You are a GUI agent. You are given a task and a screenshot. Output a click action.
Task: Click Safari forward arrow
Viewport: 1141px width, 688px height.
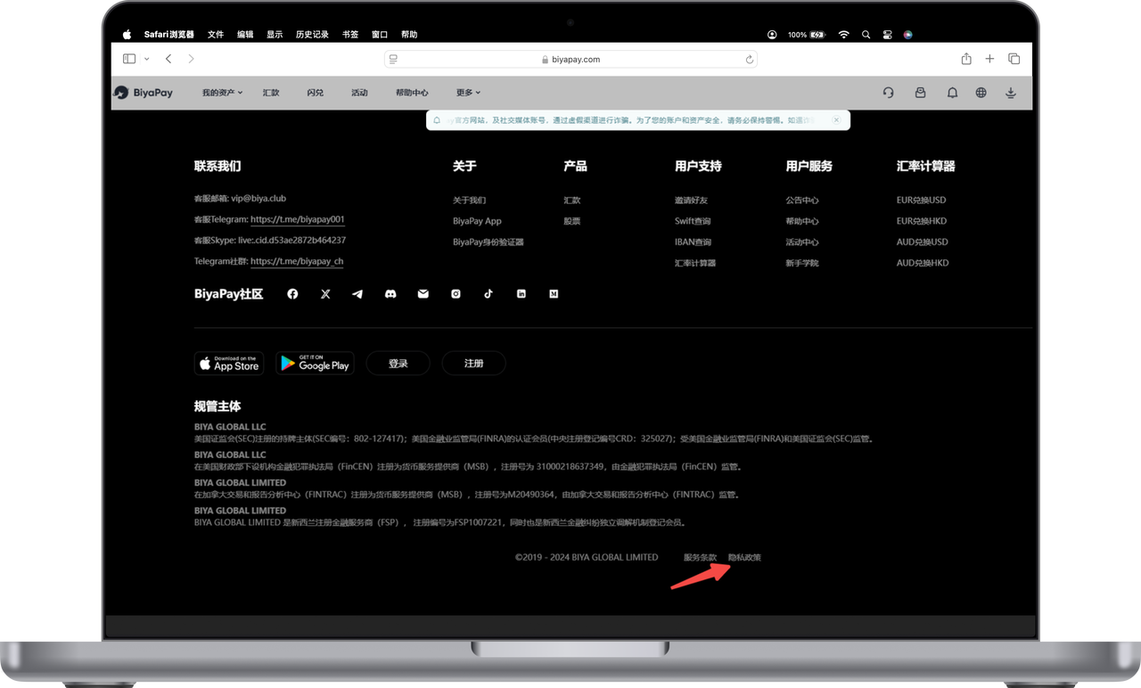point(191,59)
